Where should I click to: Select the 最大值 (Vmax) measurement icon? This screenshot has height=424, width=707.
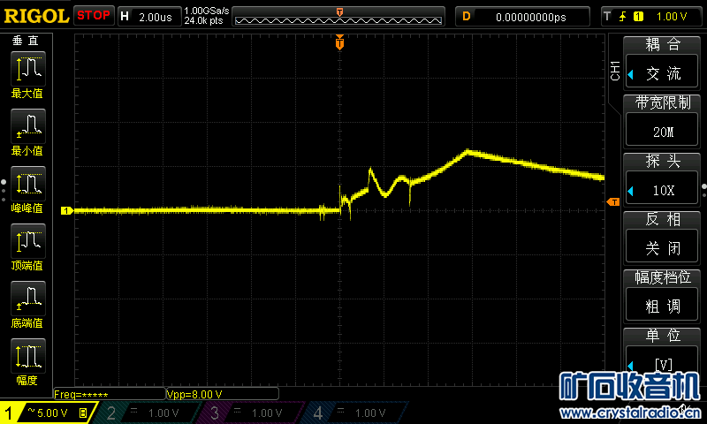point(27,69)
